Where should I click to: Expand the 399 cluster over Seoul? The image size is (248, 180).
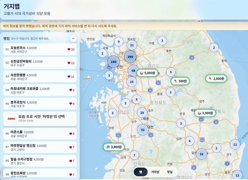click(130, 57)
